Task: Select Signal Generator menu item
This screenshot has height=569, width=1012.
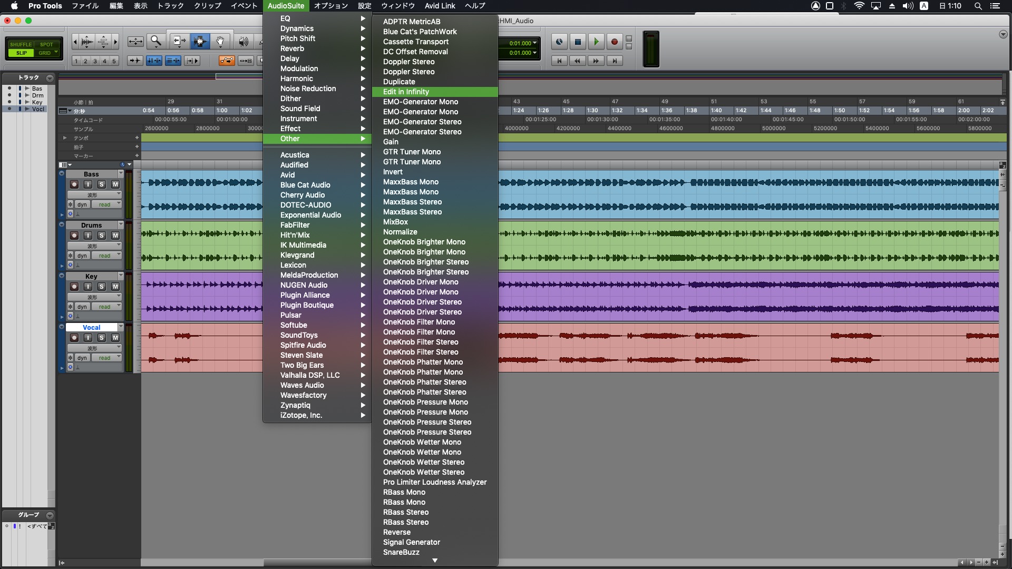Action: pos(435,542)
